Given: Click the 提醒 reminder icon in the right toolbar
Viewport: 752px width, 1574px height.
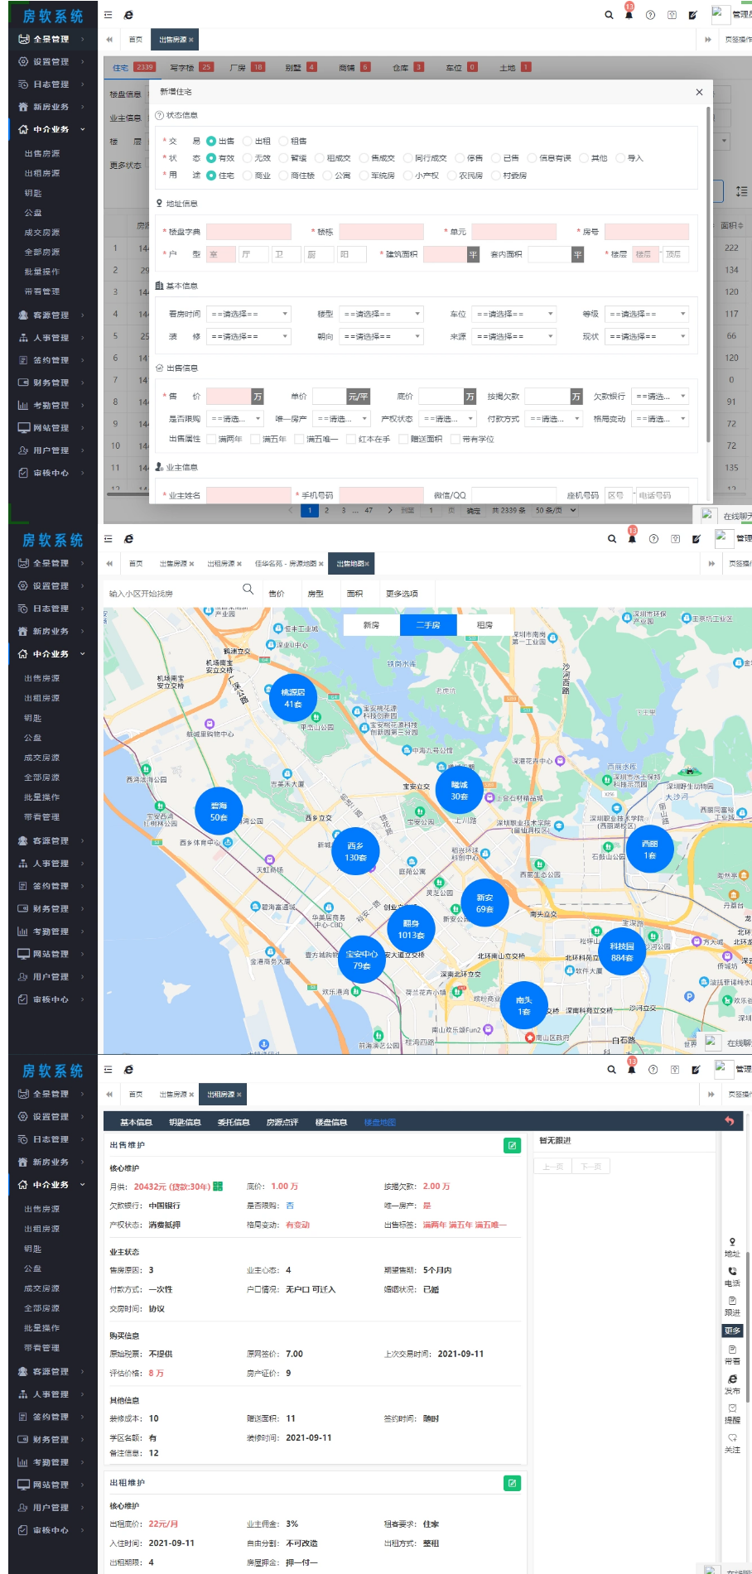Looking at the screenshot, I should pos(732,1408).
